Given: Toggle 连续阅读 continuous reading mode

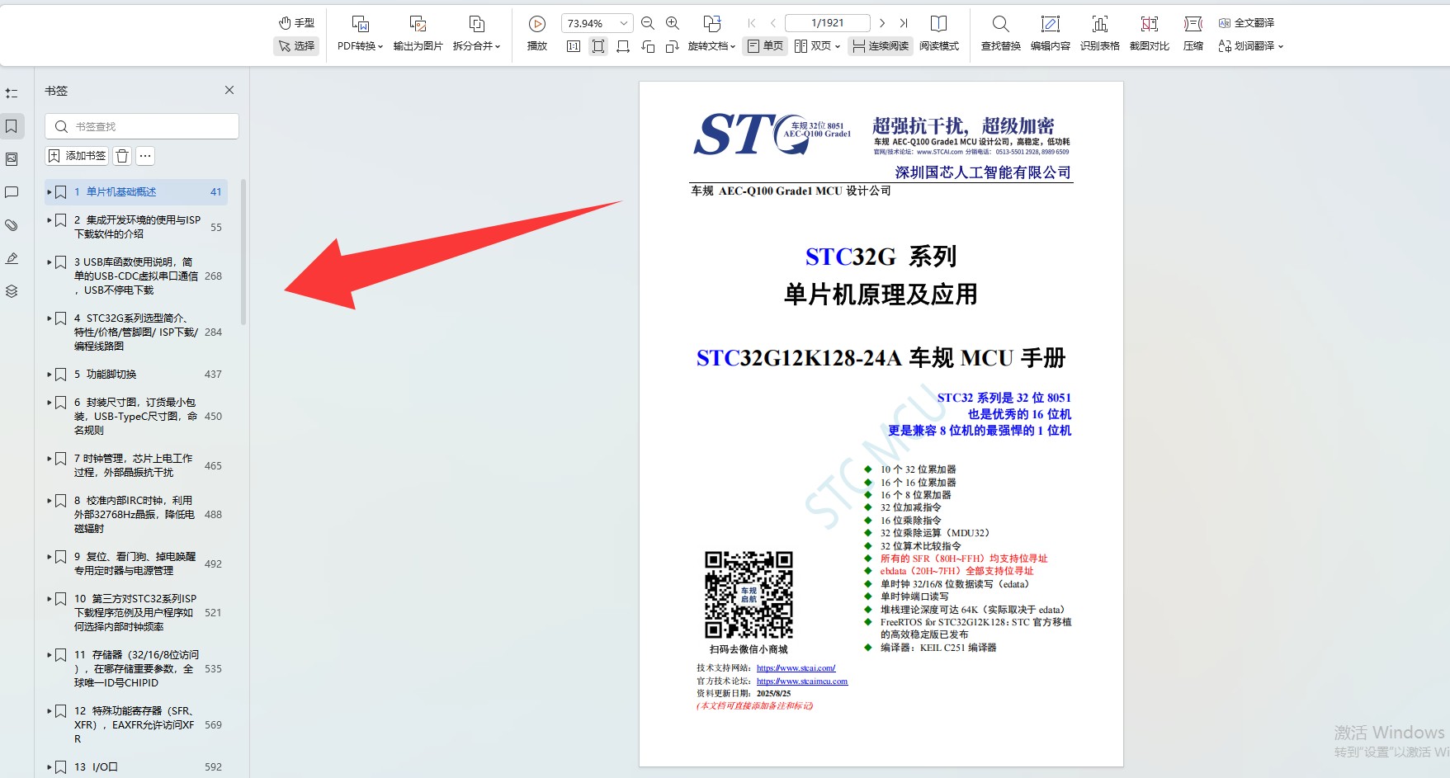Looking at the screenshot, I should (880, 46).
